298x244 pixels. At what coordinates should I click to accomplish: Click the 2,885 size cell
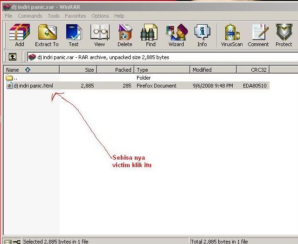(87, 86)
